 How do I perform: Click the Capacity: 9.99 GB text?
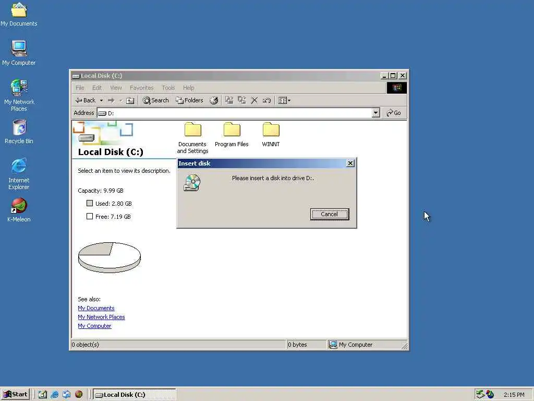pyautogui.click(x=101, y=191)
